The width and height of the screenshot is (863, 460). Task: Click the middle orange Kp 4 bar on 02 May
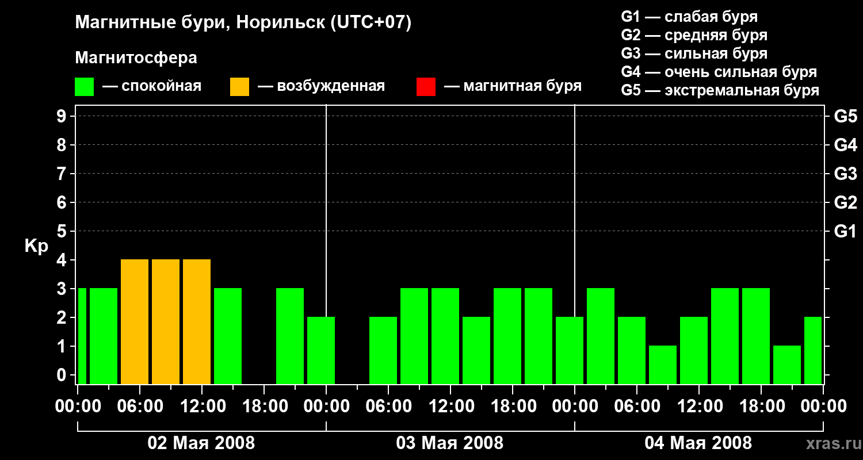(166, 321)
